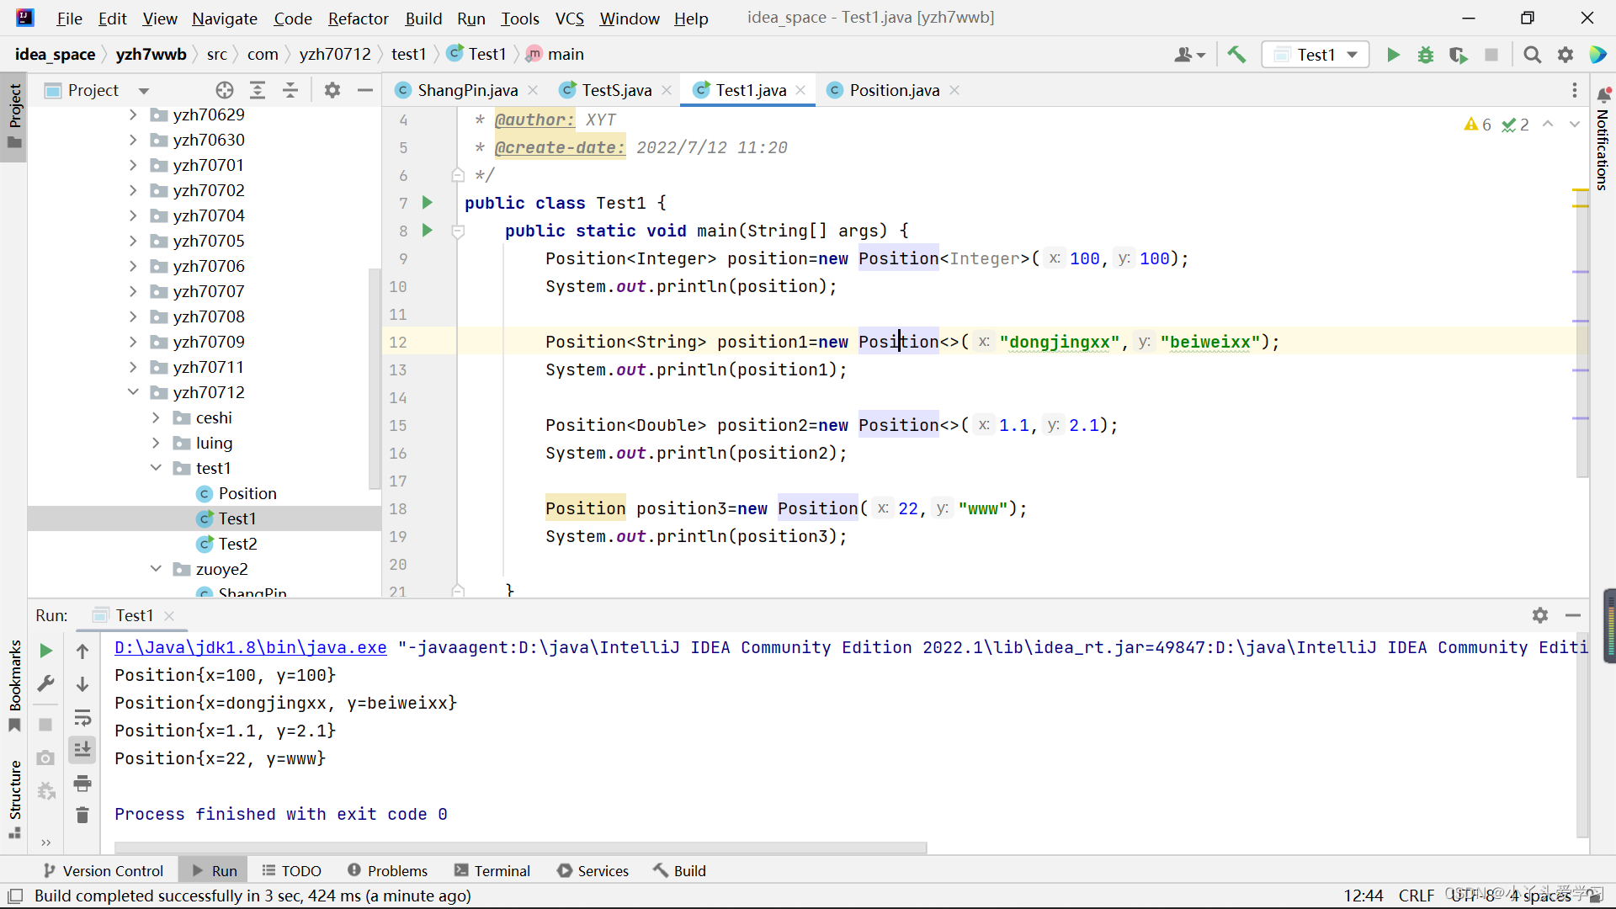Click the ShangPin.java editor tab
This screenshot has height=909, width=1616.
click(x=467, y=90)
